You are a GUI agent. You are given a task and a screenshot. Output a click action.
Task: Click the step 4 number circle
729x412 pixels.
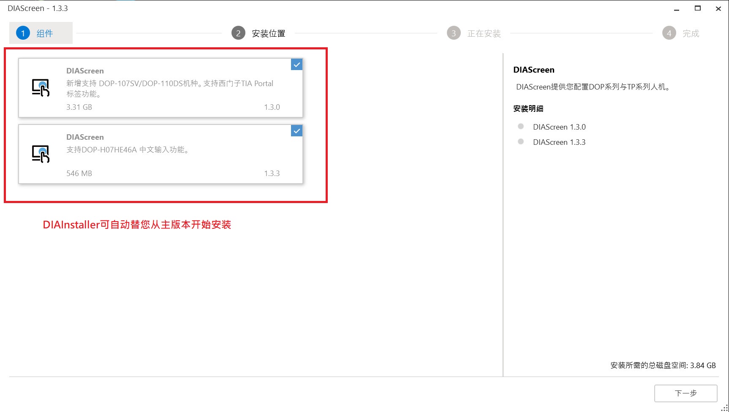(669, 33)
